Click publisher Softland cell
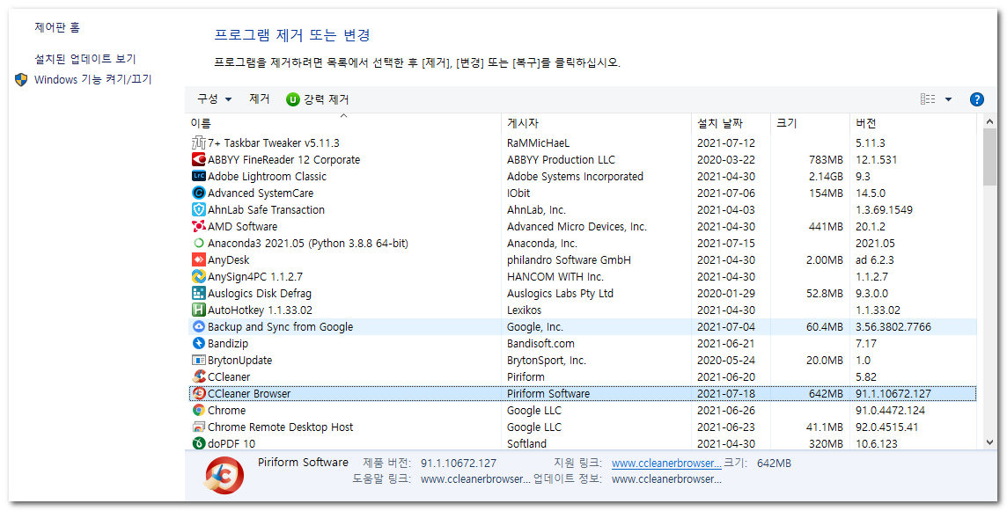The image size is (1007, 511). [526, 443]
